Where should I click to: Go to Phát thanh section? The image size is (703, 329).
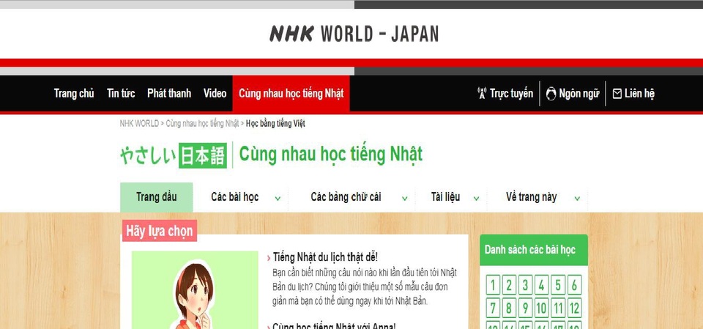[x=169, y=93]
